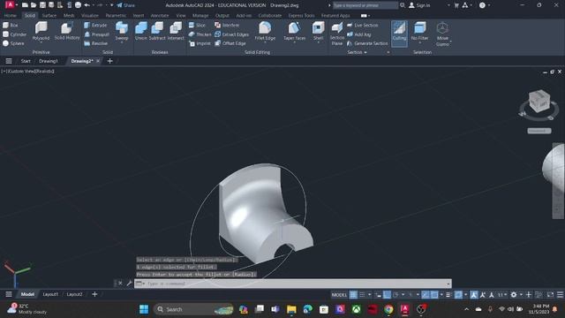Toggle 2D object snap in status bar
565x318 pixels.
click(434, 294)
